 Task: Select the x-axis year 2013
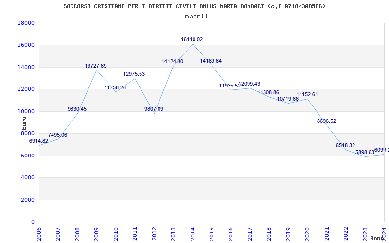click(173, 234)
